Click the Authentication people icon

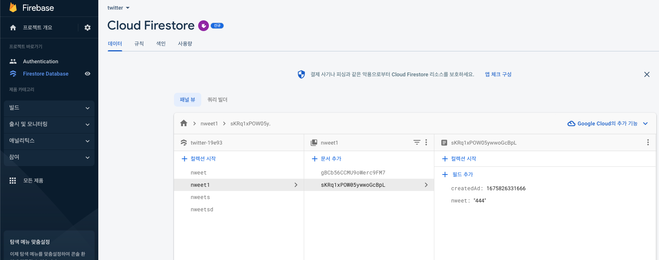13,61
